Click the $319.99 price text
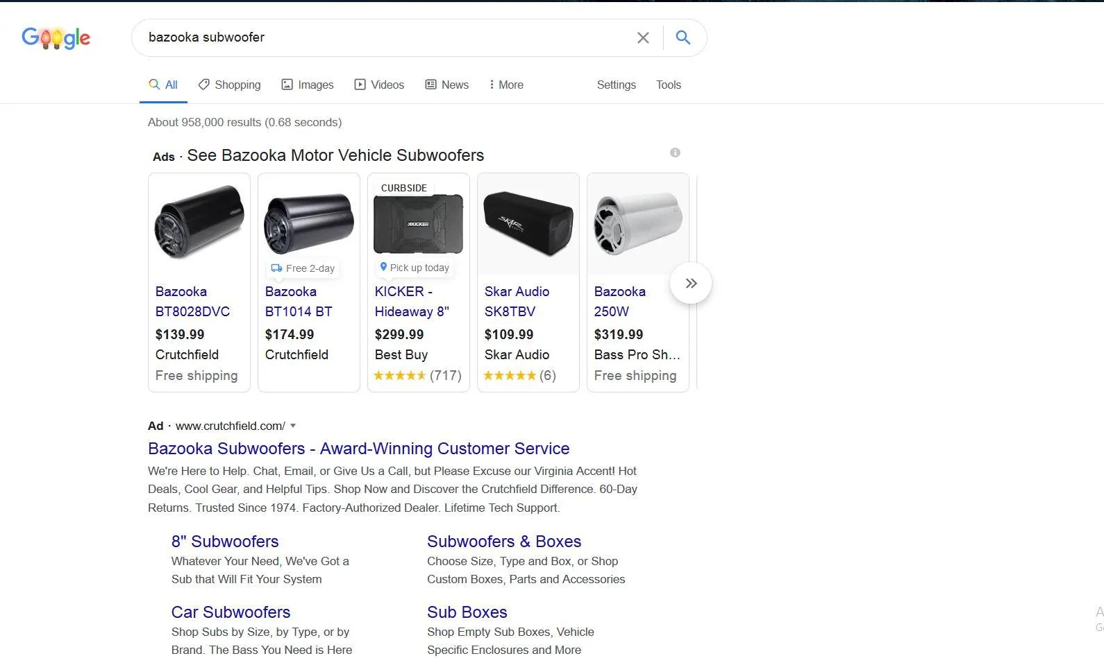 coord(619,334)
